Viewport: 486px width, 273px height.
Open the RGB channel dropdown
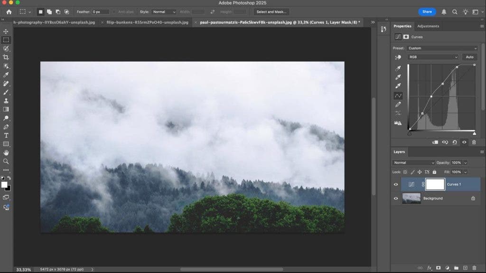coord(433,57)
